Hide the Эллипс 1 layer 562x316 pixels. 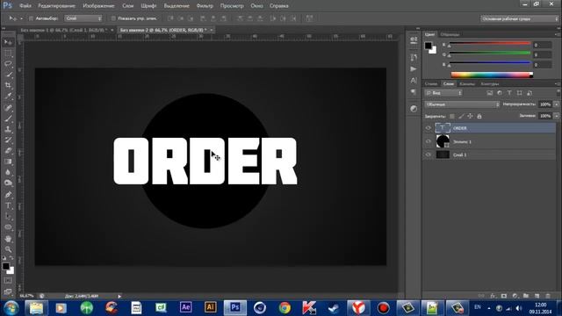coord(428,141)
